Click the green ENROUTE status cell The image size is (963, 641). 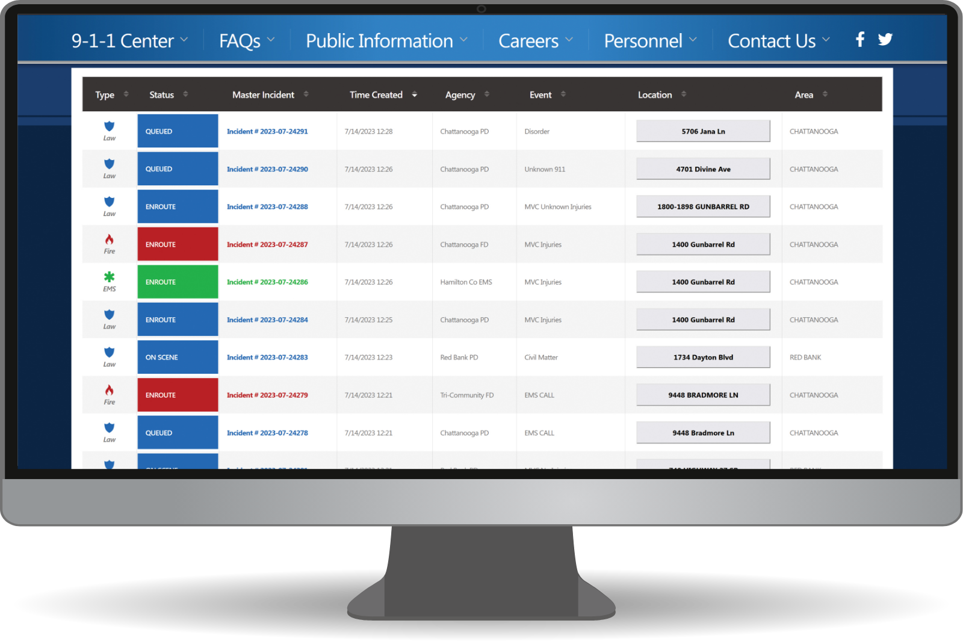click(x=178, y=282)
